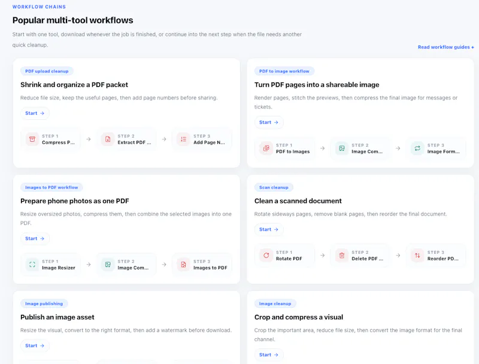Image resolution: width=479 pixels, height=364 pixels.
Task: Click the Images to PDF step icon
Action: (x=183, y=265)
